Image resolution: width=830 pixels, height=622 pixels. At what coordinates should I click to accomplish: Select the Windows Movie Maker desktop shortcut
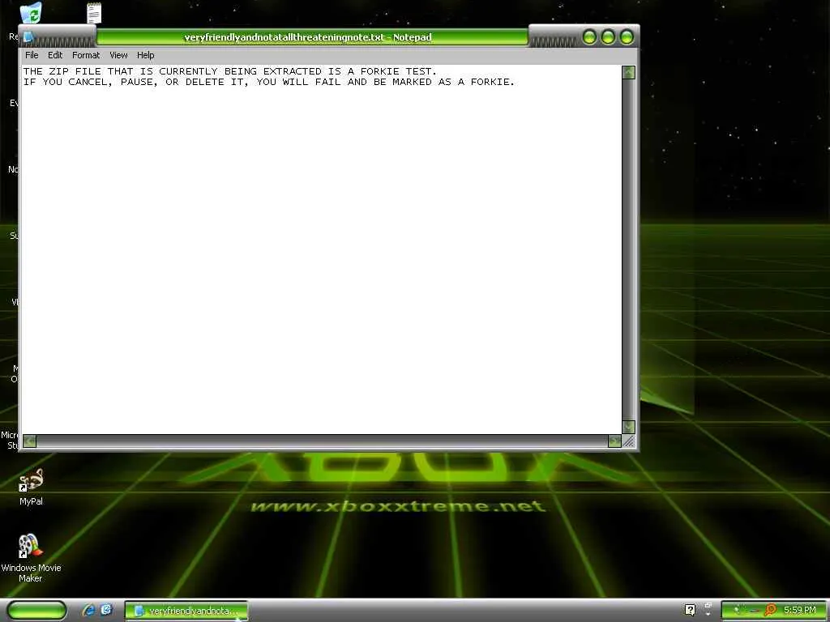click(31, 558)
